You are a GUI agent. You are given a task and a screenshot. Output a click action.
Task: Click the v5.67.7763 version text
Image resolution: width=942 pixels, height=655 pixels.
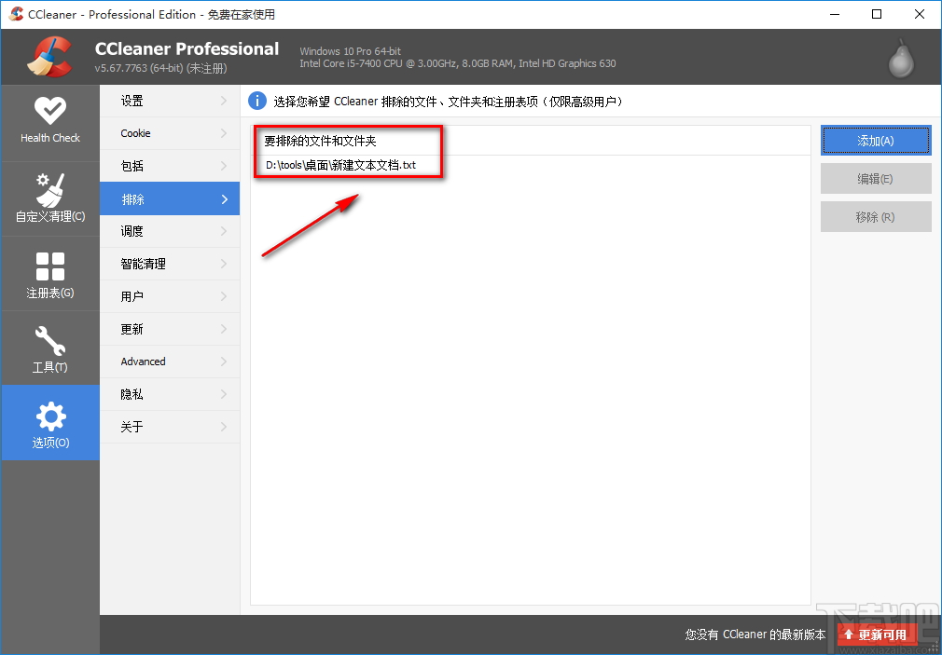coord(160,68)
